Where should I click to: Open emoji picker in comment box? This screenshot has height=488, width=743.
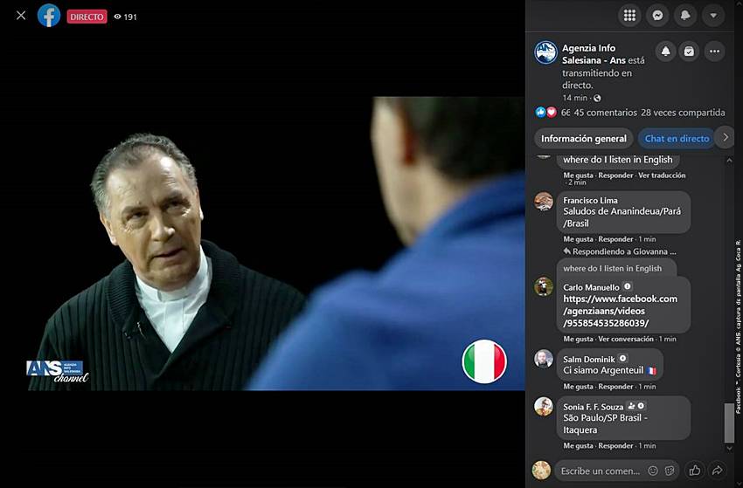[x=652, y=471]
